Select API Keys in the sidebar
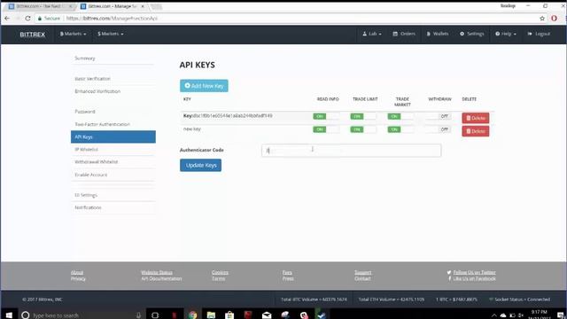This screenshot has width=567, height=319. pos(113,136)
